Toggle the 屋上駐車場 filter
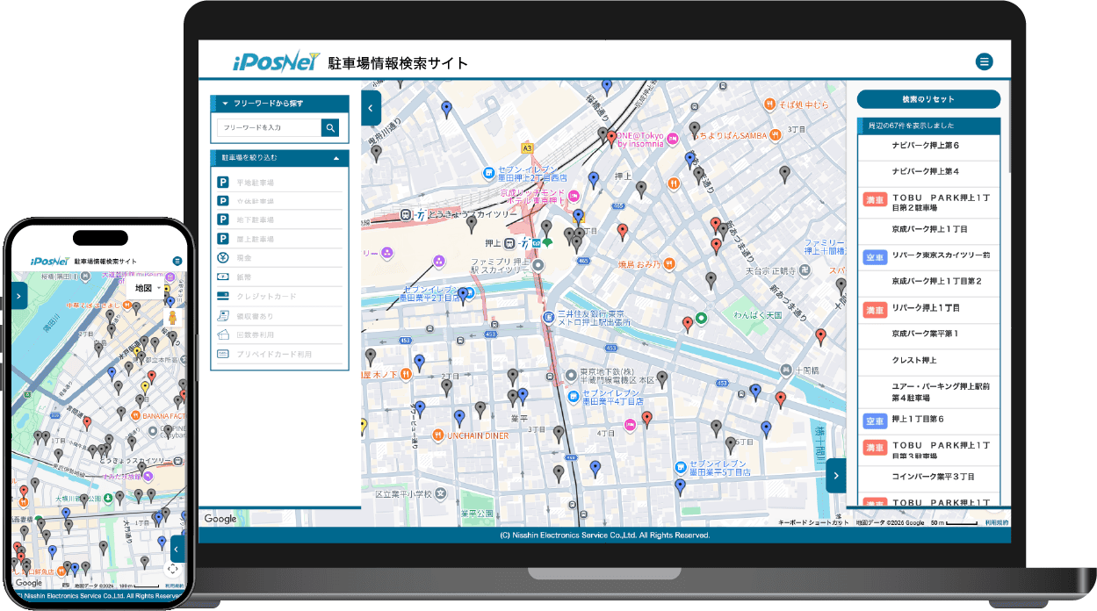Image resolution: width=1097 pixels, height=611 pixels. (279, 240)
